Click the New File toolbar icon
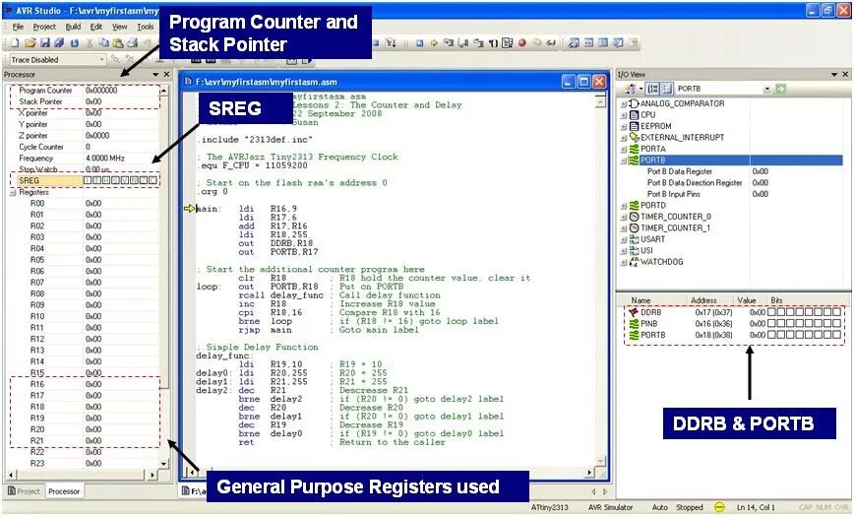This screenshot has width=854, height=517. pyautogui.click(x=15, y=43)
